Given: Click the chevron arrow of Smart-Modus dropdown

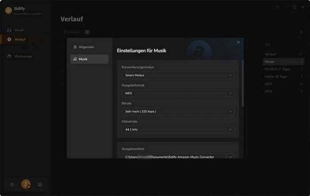Looking at the screenshot, I should pos(230,75).
